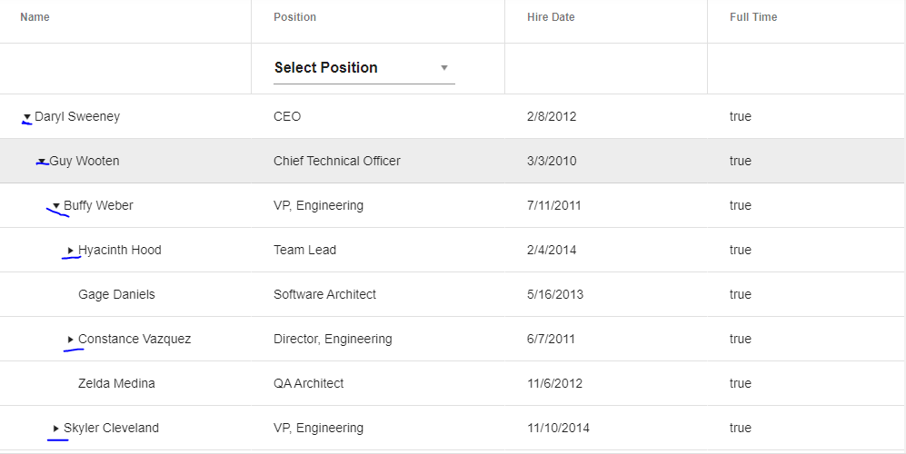Click the QA Architect position cell
906x454 pixels.
[x=309, y=384]
